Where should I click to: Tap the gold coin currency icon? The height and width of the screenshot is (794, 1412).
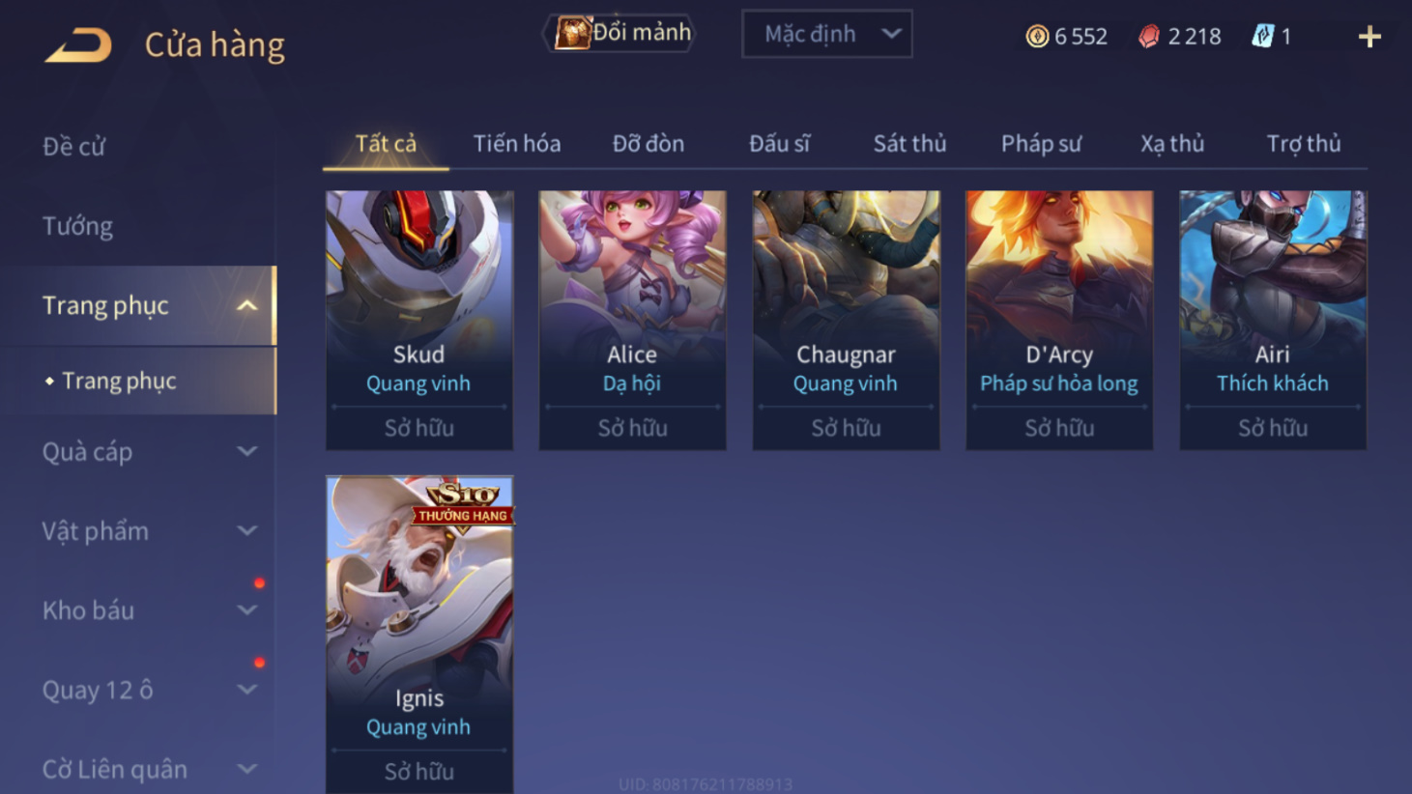pos(1037,37)
